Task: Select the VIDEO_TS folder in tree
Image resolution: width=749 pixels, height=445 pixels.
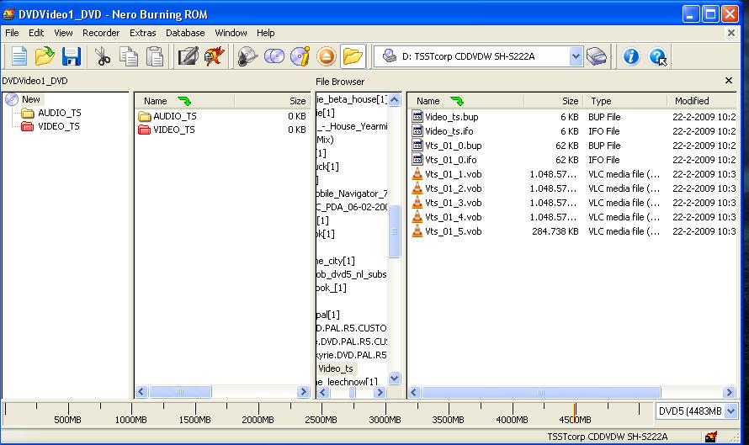Action: 59,126
